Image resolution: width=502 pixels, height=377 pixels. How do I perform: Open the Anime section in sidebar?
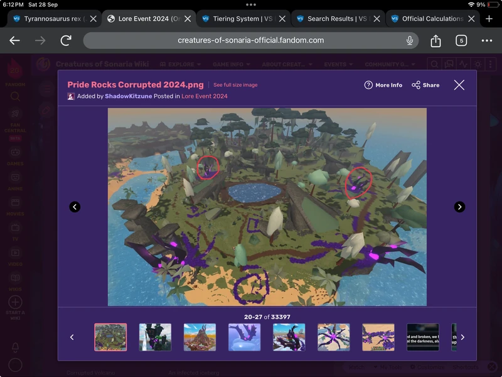15,182
